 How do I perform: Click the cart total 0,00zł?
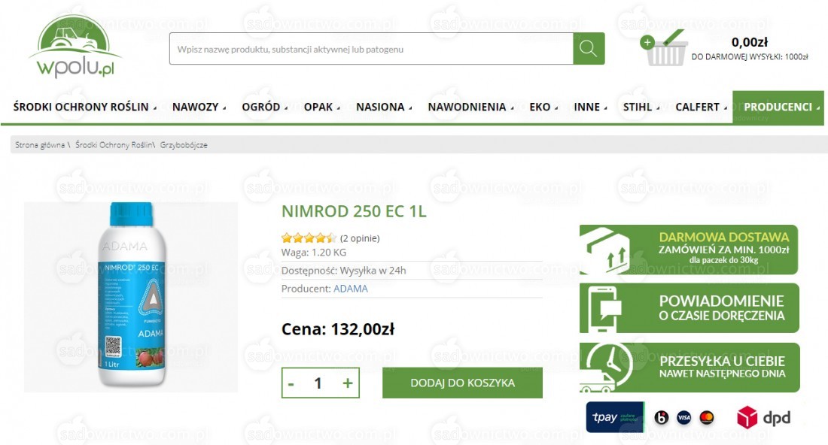749,42
